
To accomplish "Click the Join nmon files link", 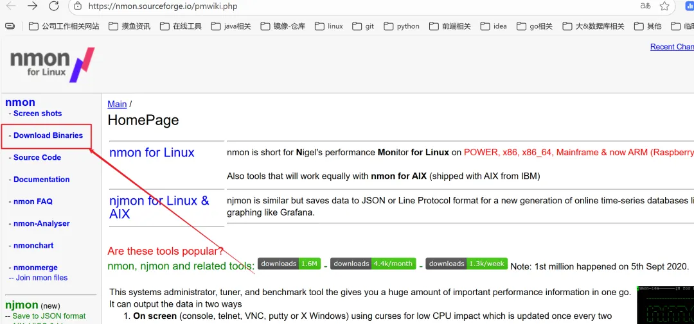I will 42,278.
